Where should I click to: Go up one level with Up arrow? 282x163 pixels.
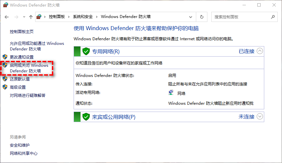31,17
